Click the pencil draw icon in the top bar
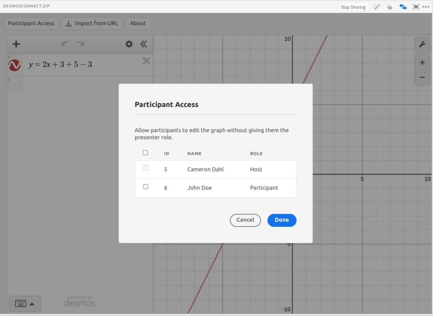This screenshot has height=316, width=433. pos(377,7)
